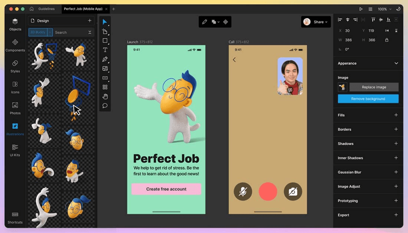Lock the width and height aspect ratio

click(387, 40)
